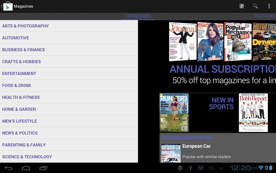Open the Arts & Photography category
This screenshot has height=173, width=276.
(x=69, y=26)
